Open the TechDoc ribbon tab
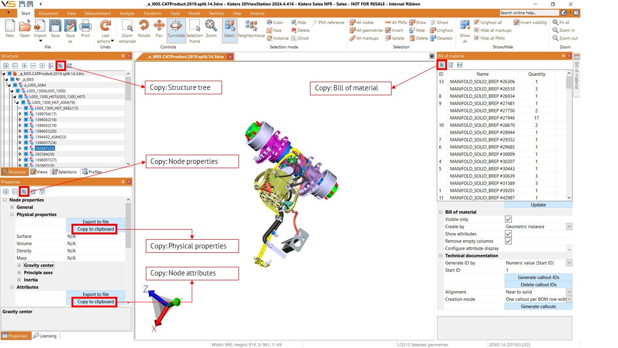618x348 pixels. coord(216,13)
